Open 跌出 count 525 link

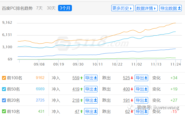126,78
